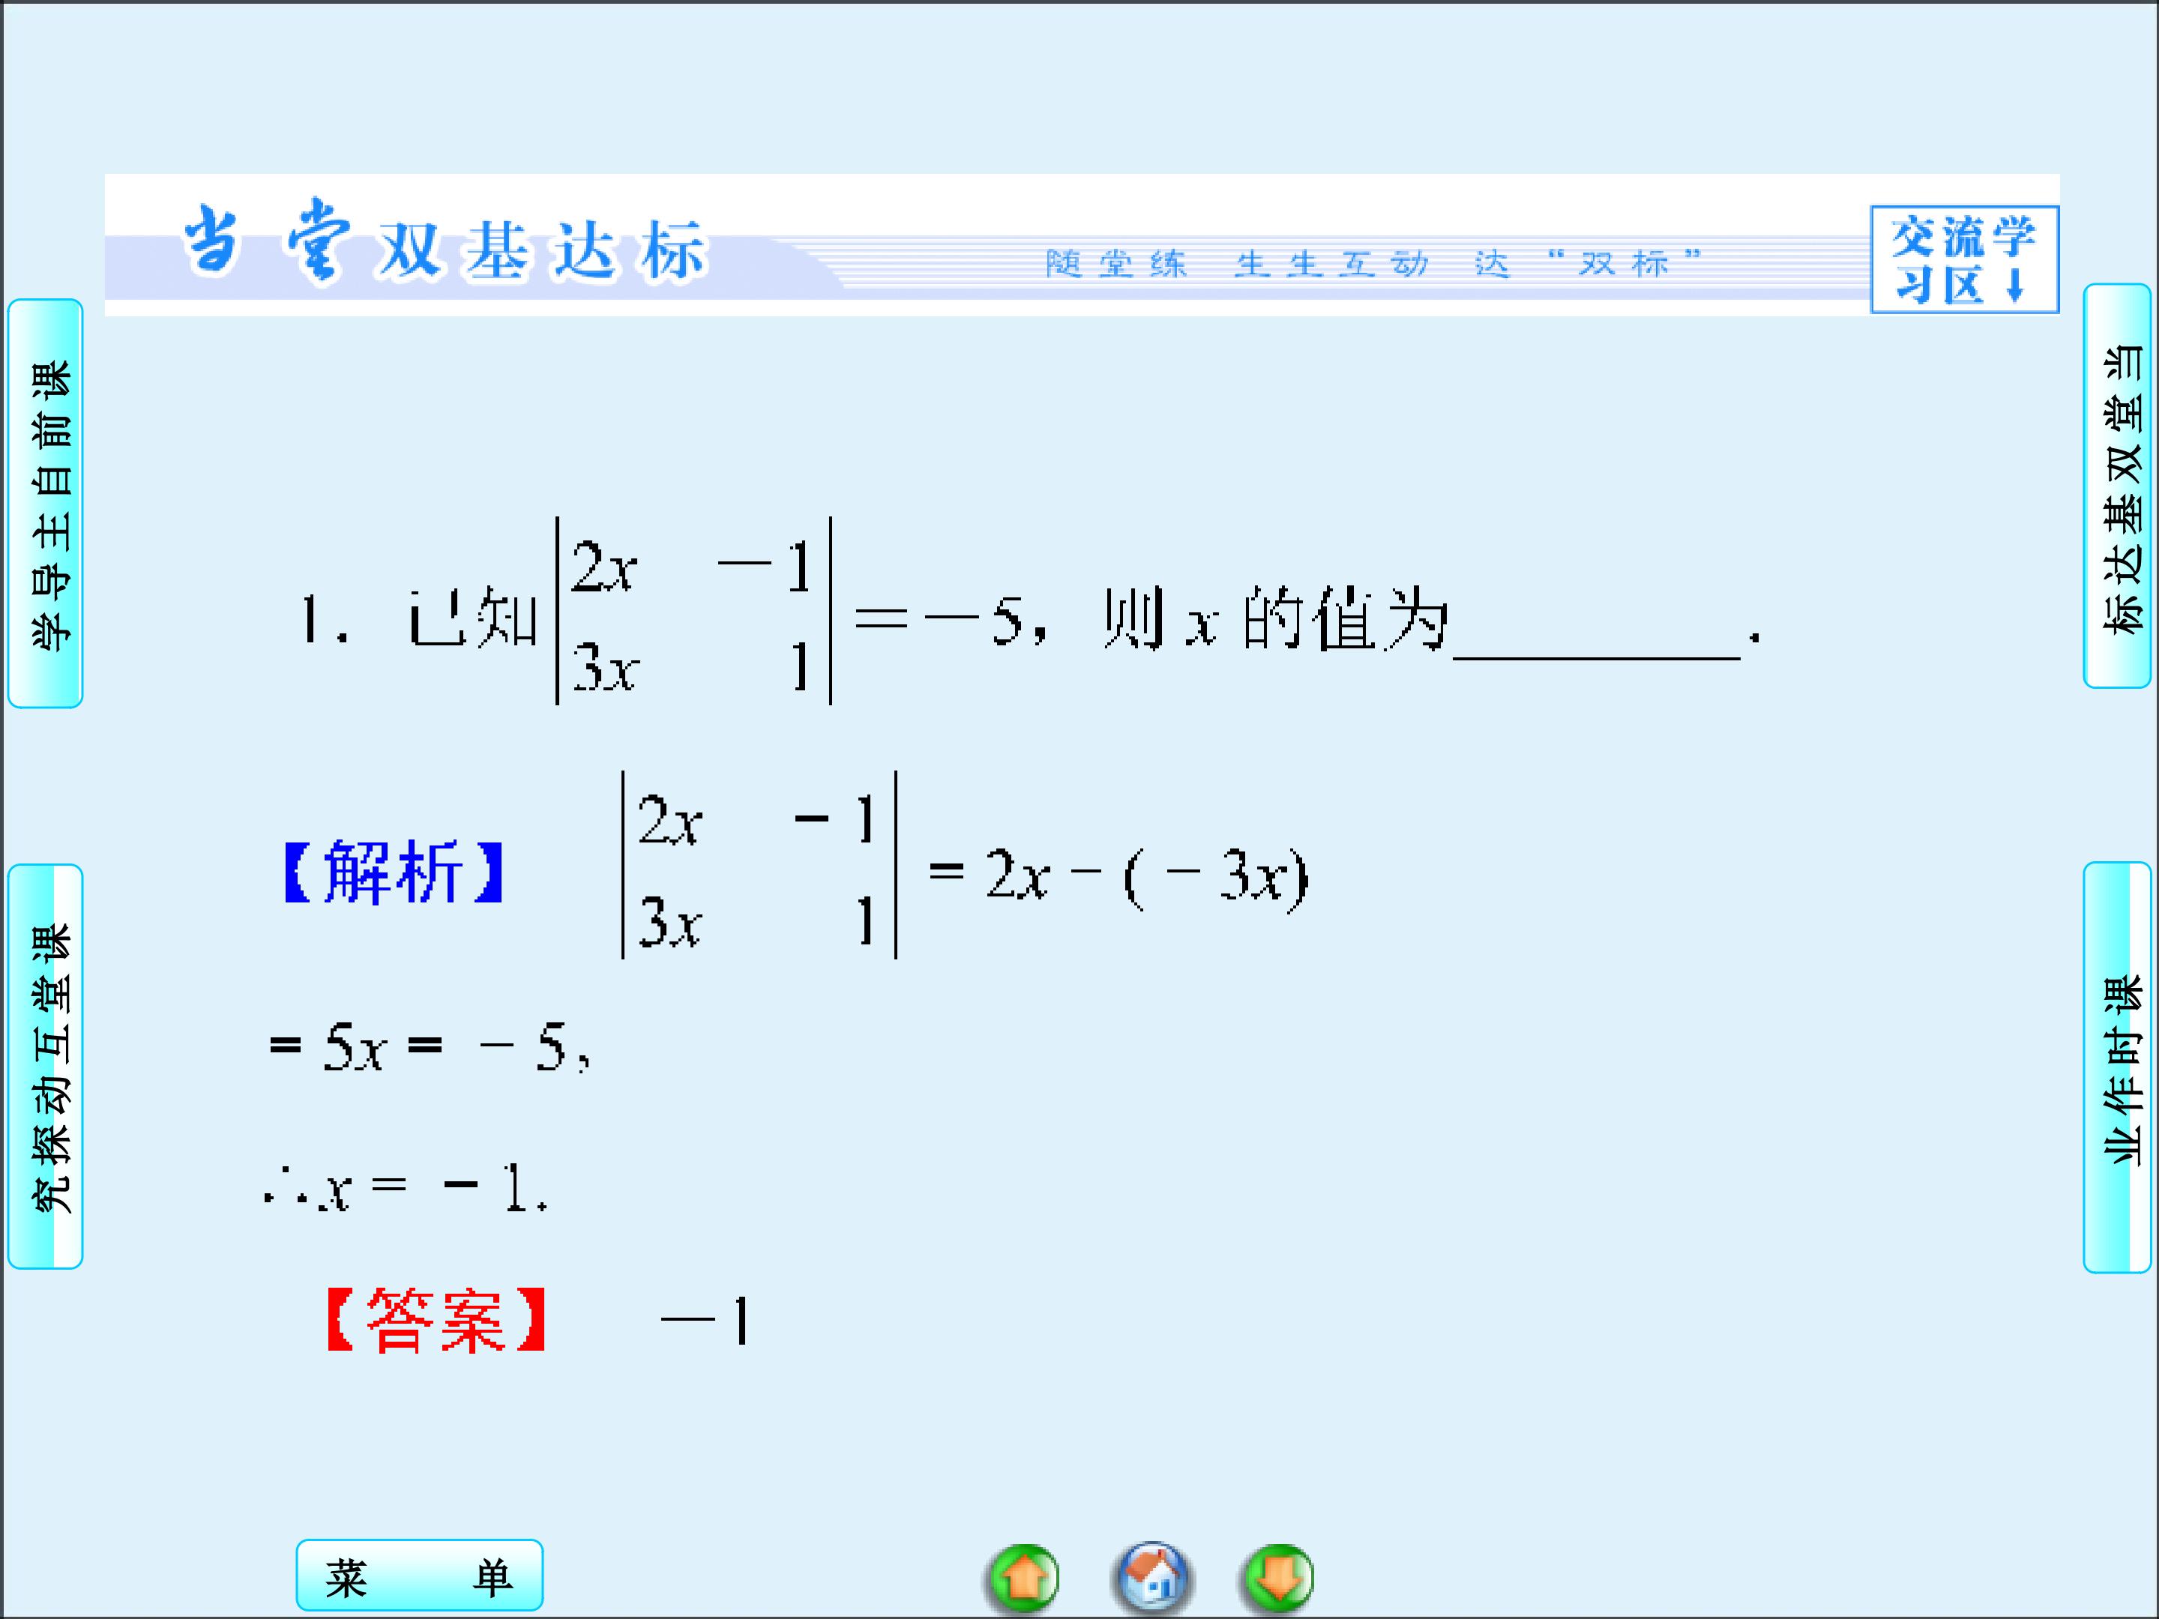Click the blue 【解析】 label
This screenshot has width=2159, height=1619.
(x=394, y=870)
